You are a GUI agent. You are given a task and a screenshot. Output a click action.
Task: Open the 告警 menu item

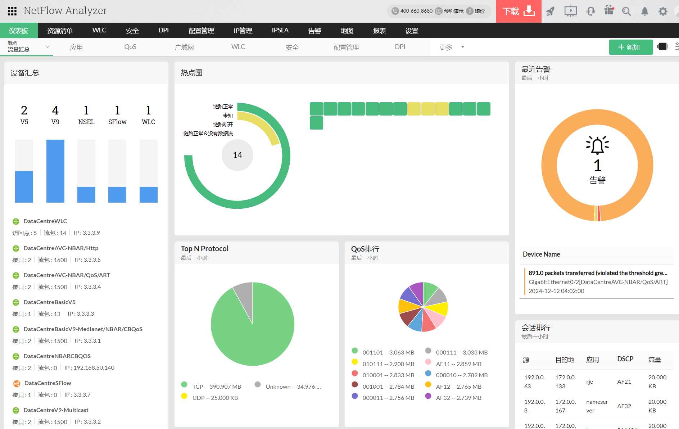pyautogui.click(x=314, y=31)
